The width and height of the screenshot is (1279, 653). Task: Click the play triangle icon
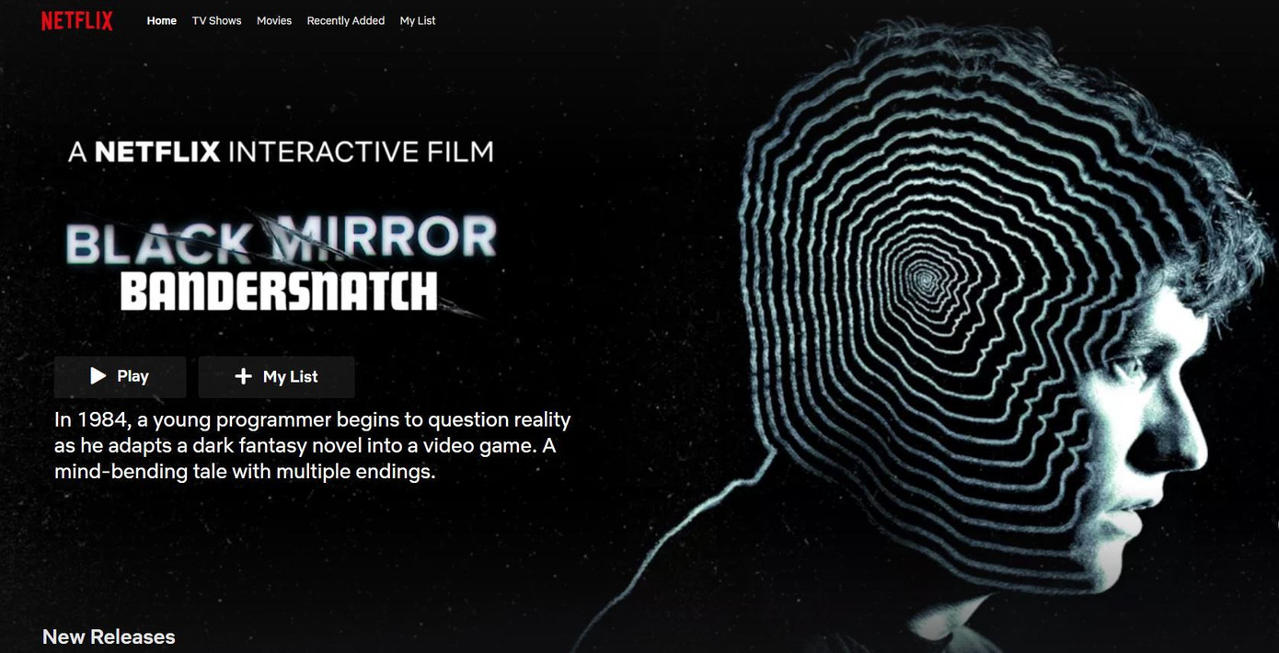tap(98, 375)
